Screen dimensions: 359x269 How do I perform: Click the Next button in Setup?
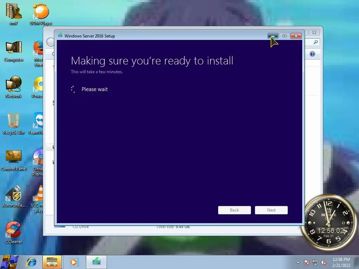tap(271, 210)
